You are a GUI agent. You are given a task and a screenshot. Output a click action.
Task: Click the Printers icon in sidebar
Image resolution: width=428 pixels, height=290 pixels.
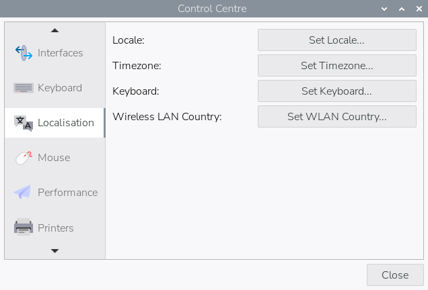24,228
